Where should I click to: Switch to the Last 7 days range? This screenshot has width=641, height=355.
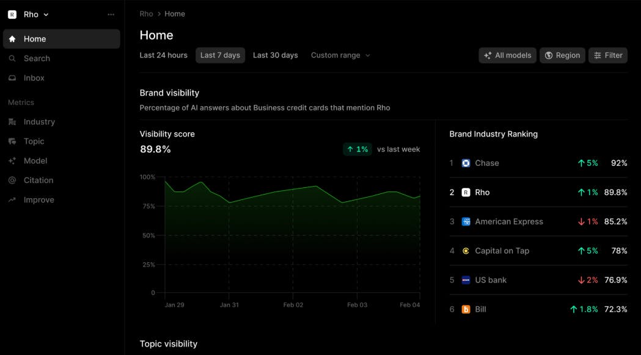(220, 56)
